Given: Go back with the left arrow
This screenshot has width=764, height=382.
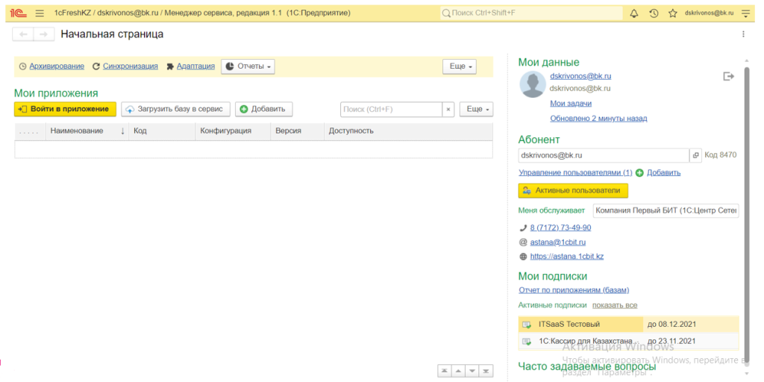Looking at the screenshot, I should [x=23, y=34].
